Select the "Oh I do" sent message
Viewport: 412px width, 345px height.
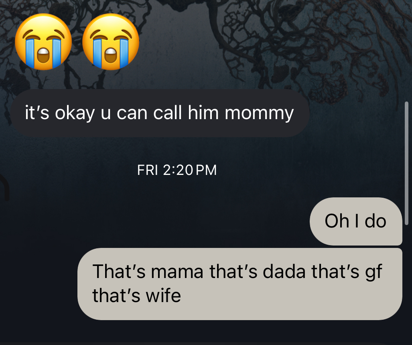point(356,221)
